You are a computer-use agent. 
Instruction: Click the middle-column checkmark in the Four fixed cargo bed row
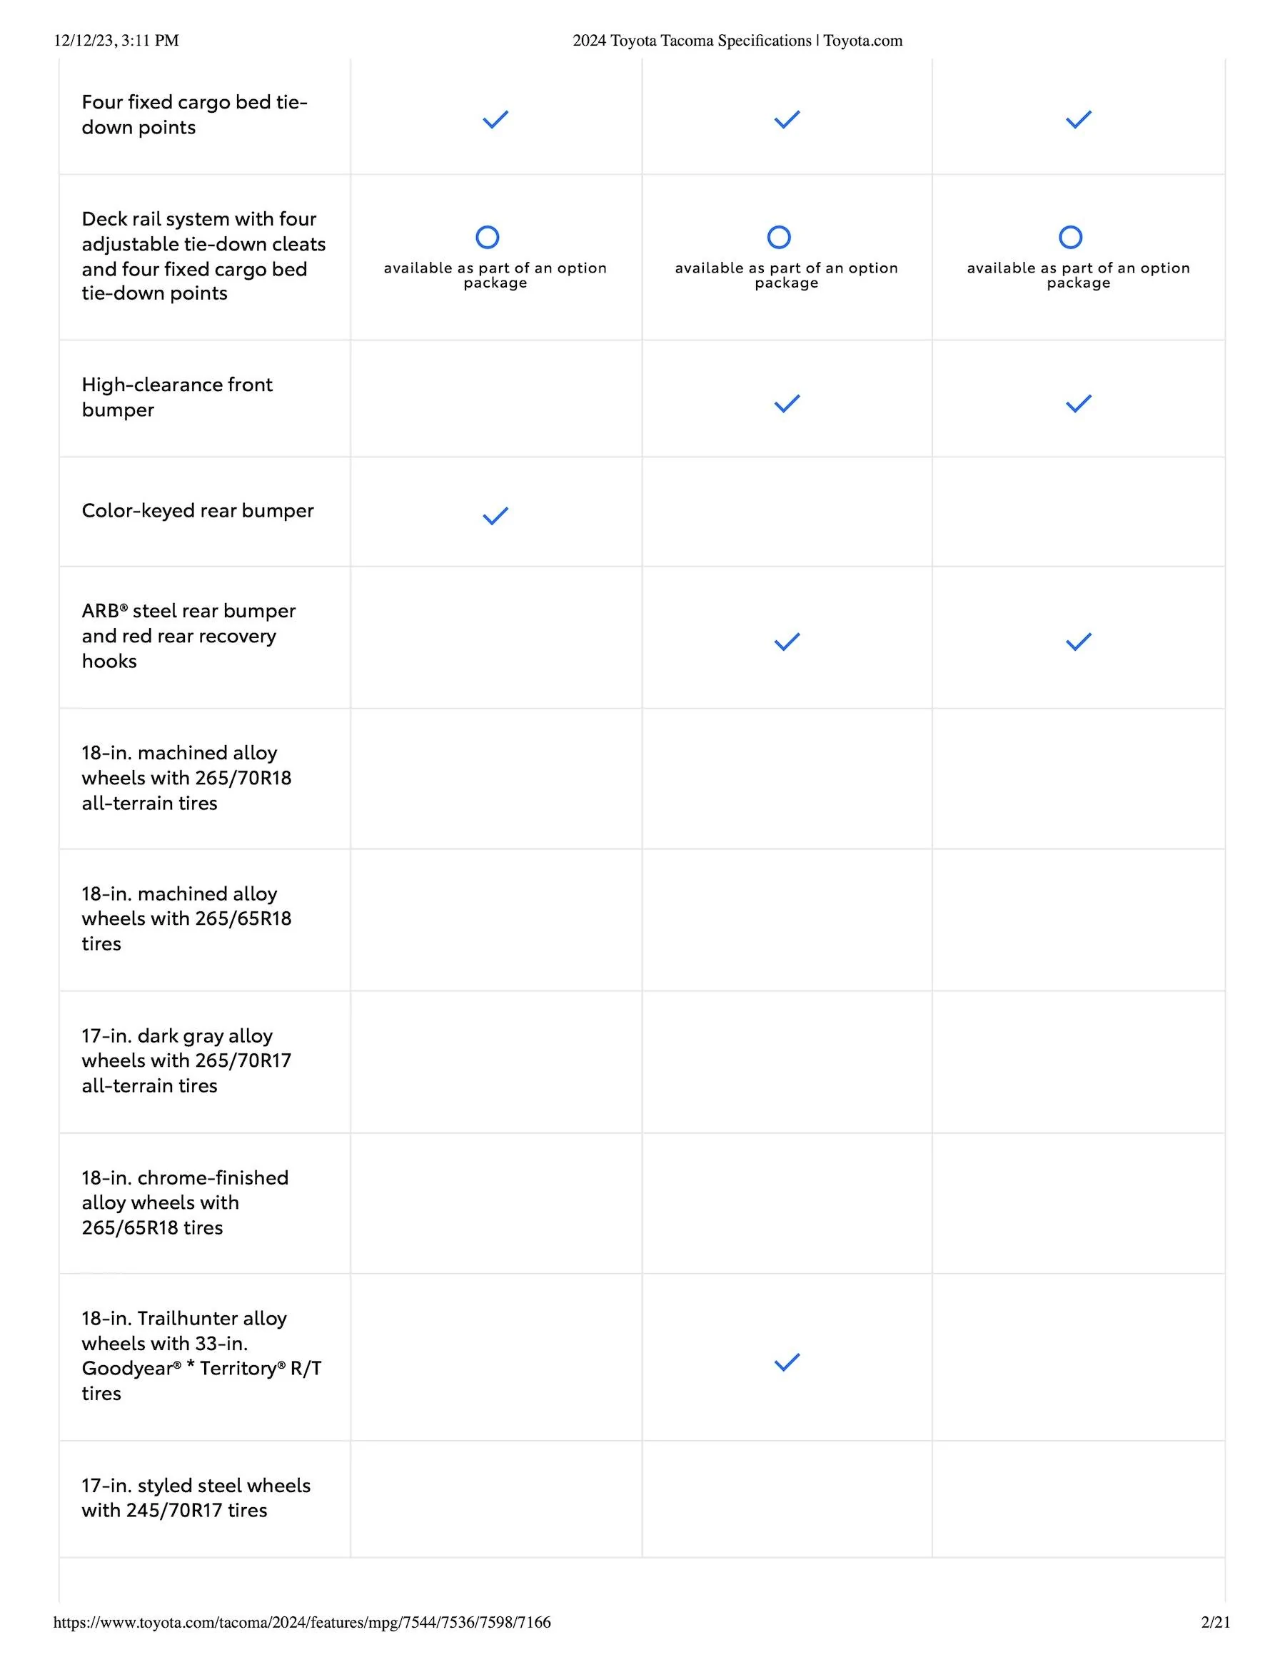pyautogui.click(x=787, y=119)
